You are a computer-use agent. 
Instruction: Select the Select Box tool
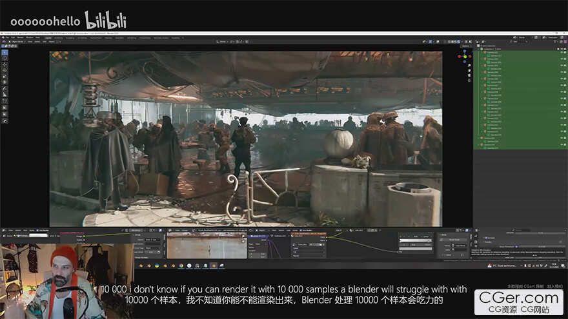pos(5,52)
